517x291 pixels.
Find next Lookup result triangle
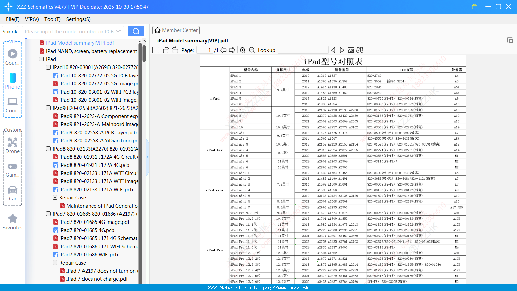342,50
